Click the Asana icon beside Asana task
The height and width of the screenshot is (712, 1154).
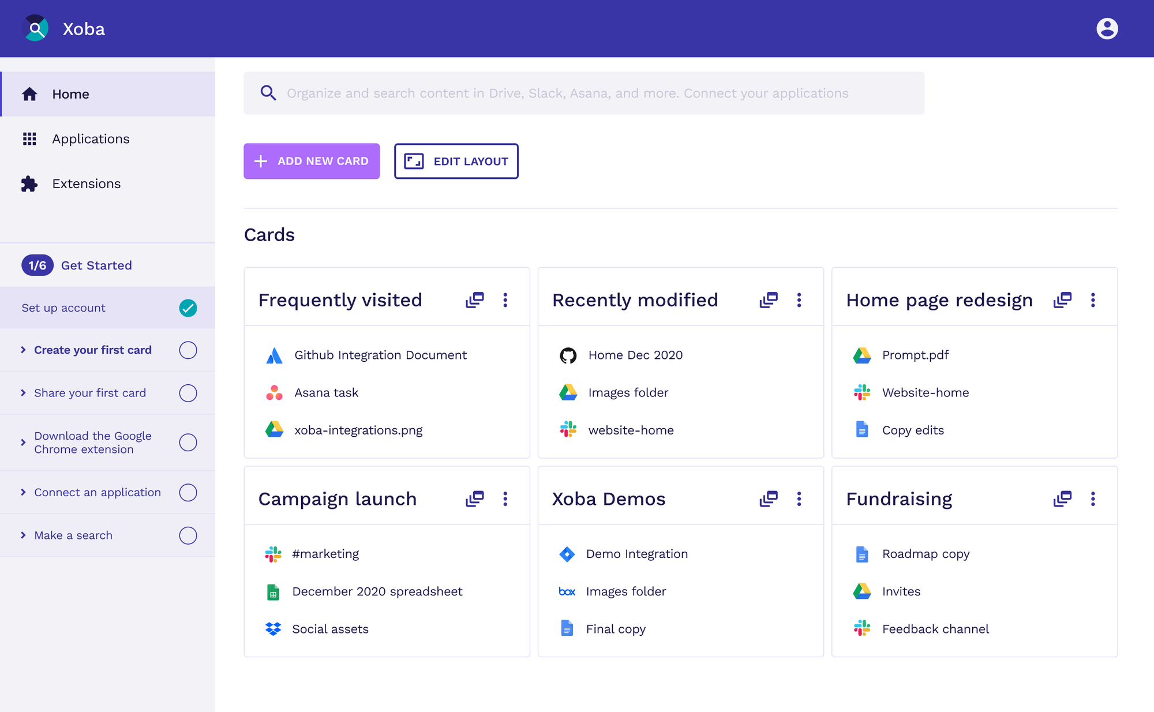(274, 393)
